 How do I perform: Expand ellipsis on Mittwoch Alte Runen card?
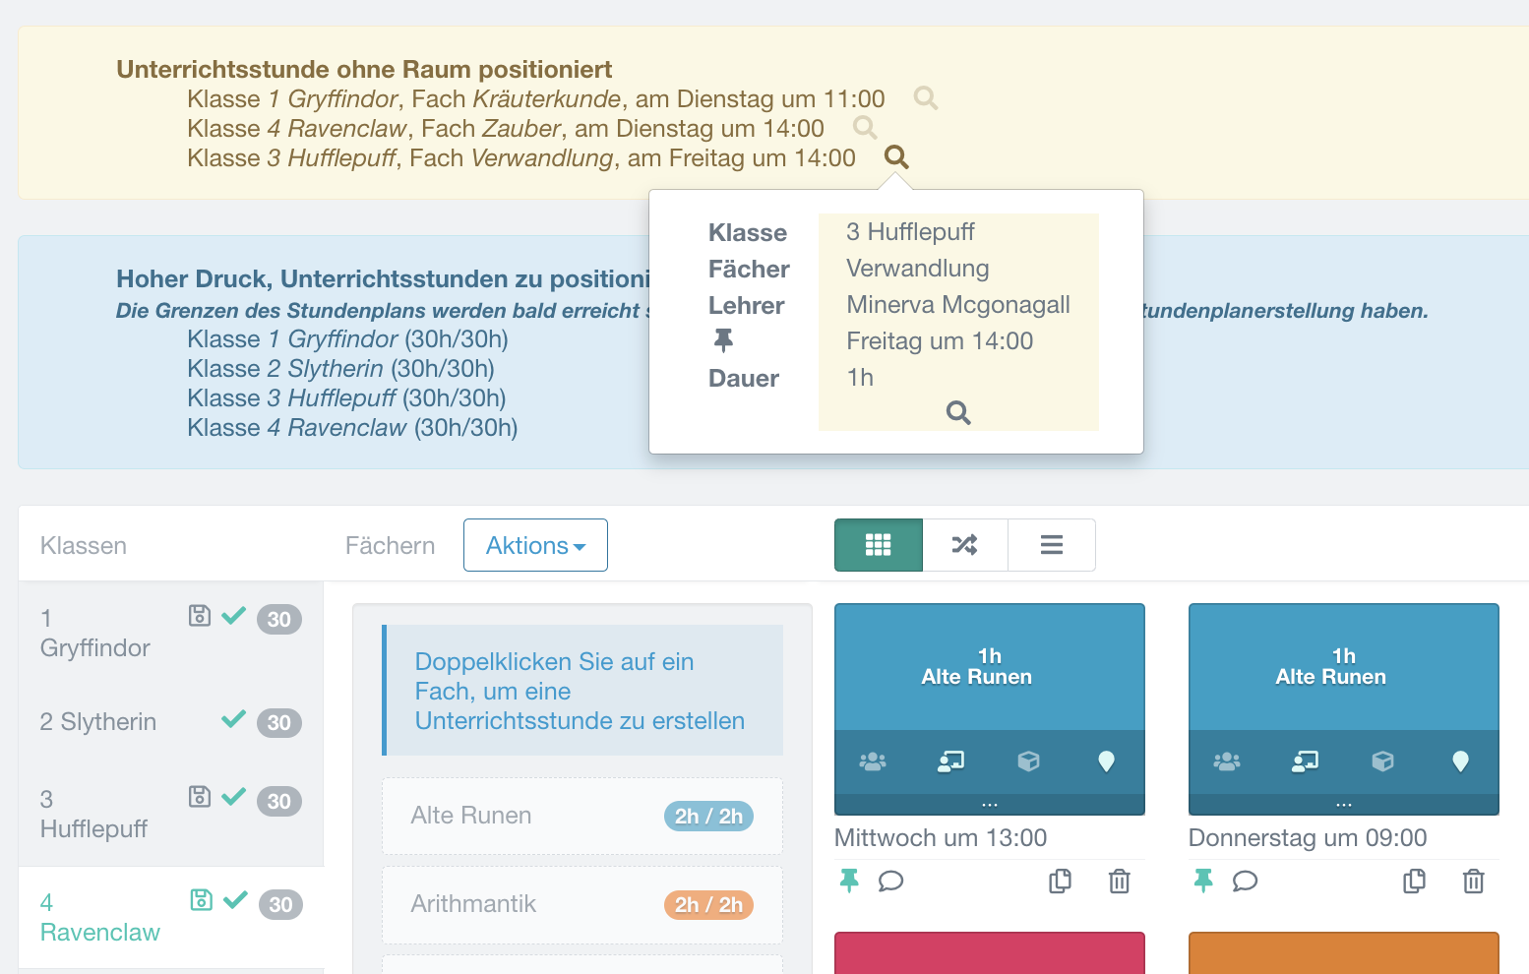pyautogui.click(x=990, y=805)
